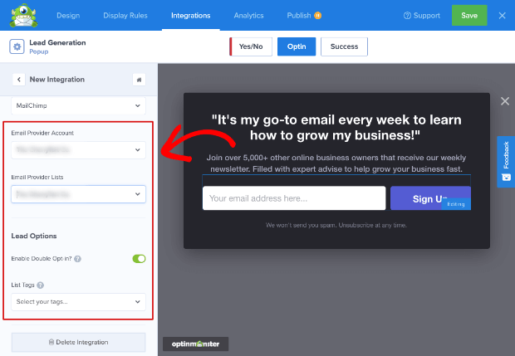The height and width of the screenshot is (356, 515).
Task: Click the Popup campaign type label
Action: click(39, 51)
